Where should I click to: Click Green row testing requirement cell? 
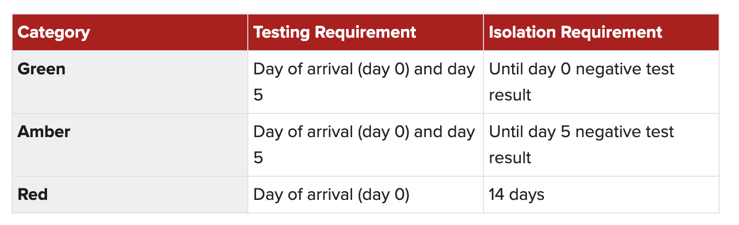coord(366,82)
